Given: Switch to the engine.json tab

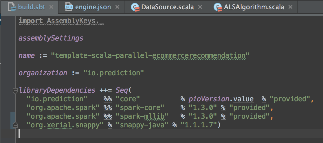Looking at the screenshot, I should (93, 7).
